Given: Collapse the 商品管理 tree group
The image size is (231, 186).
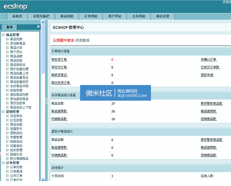Looking at the screenshot, I should click(3, 35).
